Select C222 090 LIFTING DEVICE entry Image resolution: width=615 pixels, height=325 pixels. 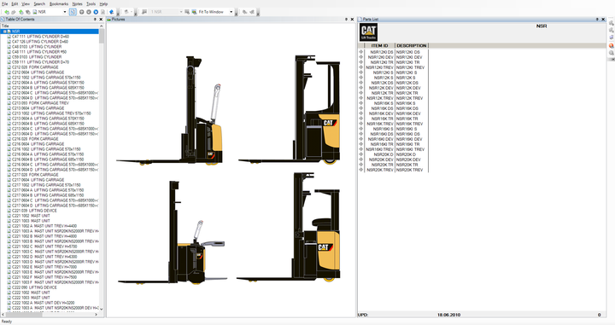point(34,287)
